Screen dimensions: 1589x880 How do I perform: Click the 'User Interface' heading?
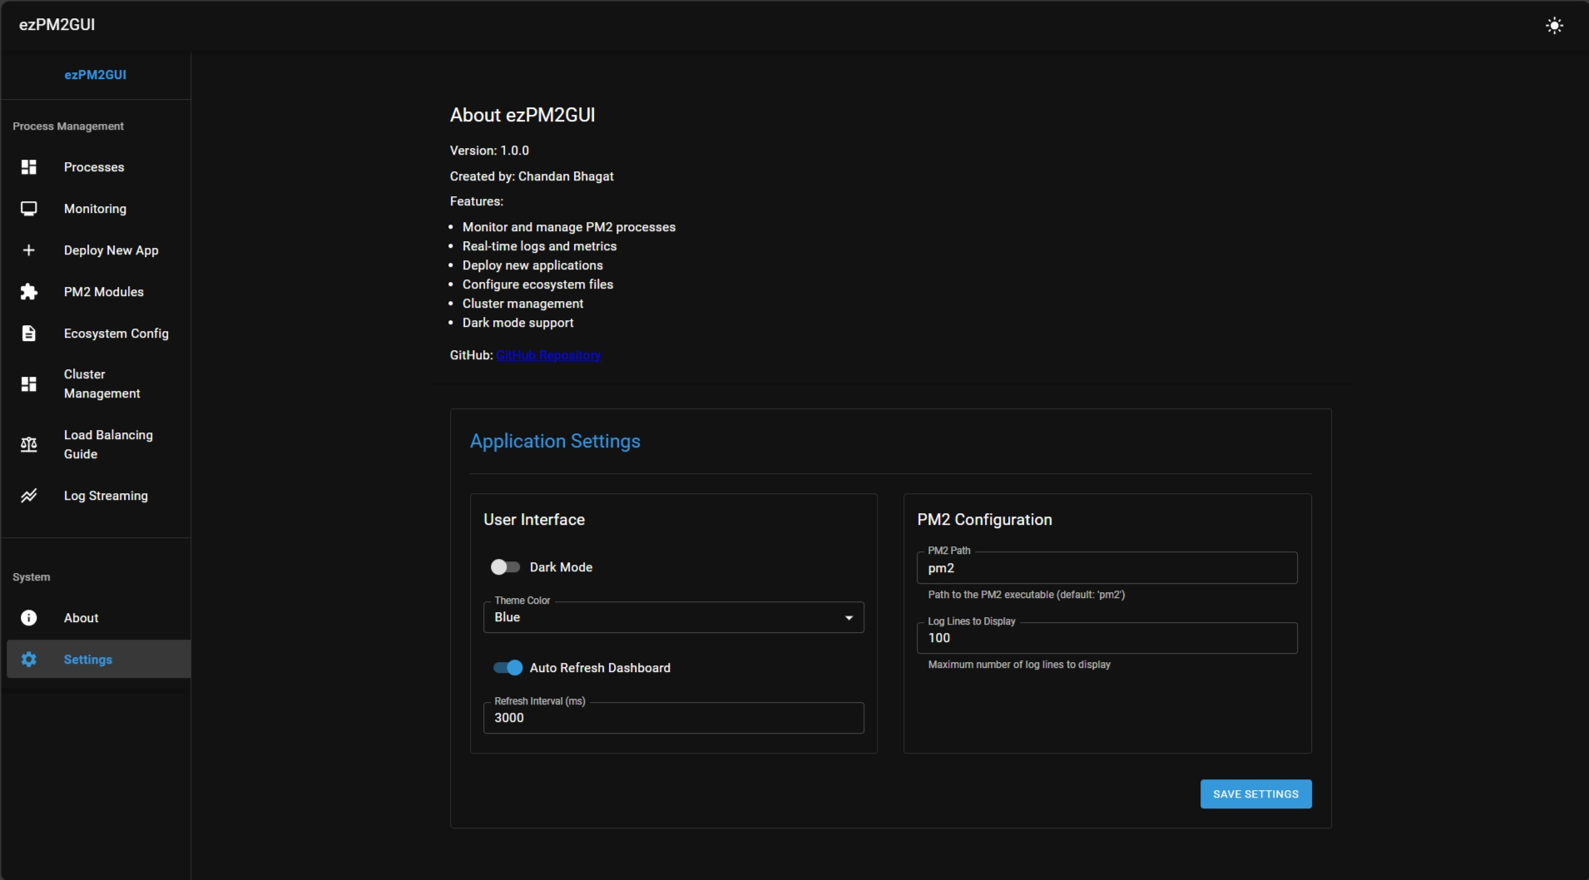[x=534, y=520]
